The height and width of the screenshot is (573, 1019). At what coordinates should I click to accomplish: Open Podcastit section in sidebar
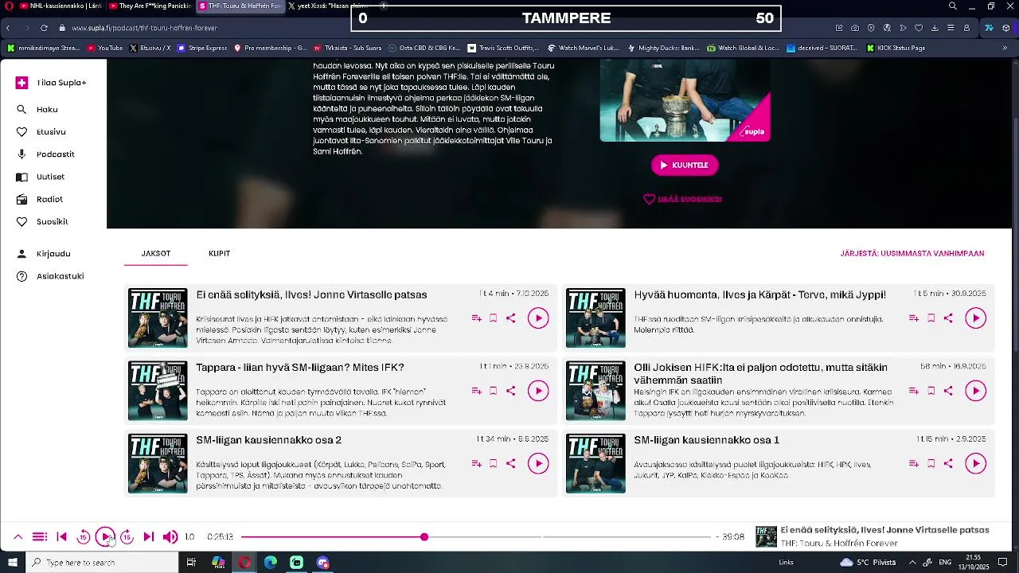pos(45,154)
